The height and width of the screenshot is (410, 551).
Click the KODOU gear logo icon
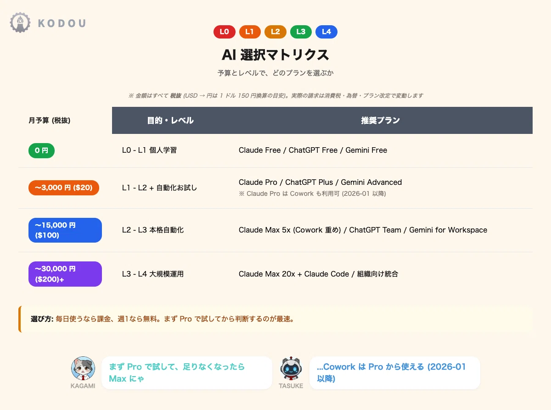(x=20, y=22)
